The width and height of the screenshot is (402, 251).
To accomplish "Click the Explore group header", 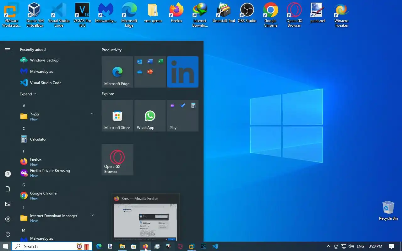I will coord(108,94).
